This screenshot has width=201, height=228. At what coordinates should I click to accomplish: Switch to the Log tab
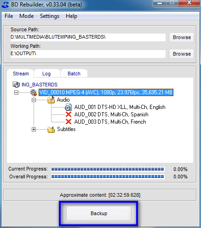46,74
